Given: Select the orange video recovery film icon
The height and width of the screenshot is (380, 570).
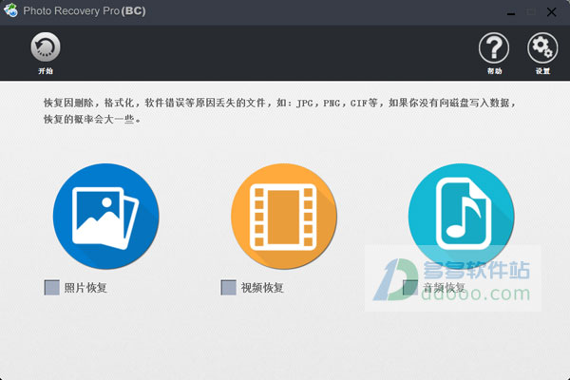Looking at the screenshot, I should [x=283, y=216].
